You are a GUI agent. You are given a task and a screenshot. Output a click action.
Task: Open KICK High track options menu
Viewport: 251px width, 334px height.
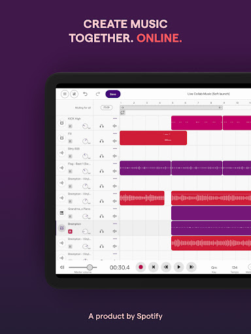pyautogui.click(x=115, y=119)
